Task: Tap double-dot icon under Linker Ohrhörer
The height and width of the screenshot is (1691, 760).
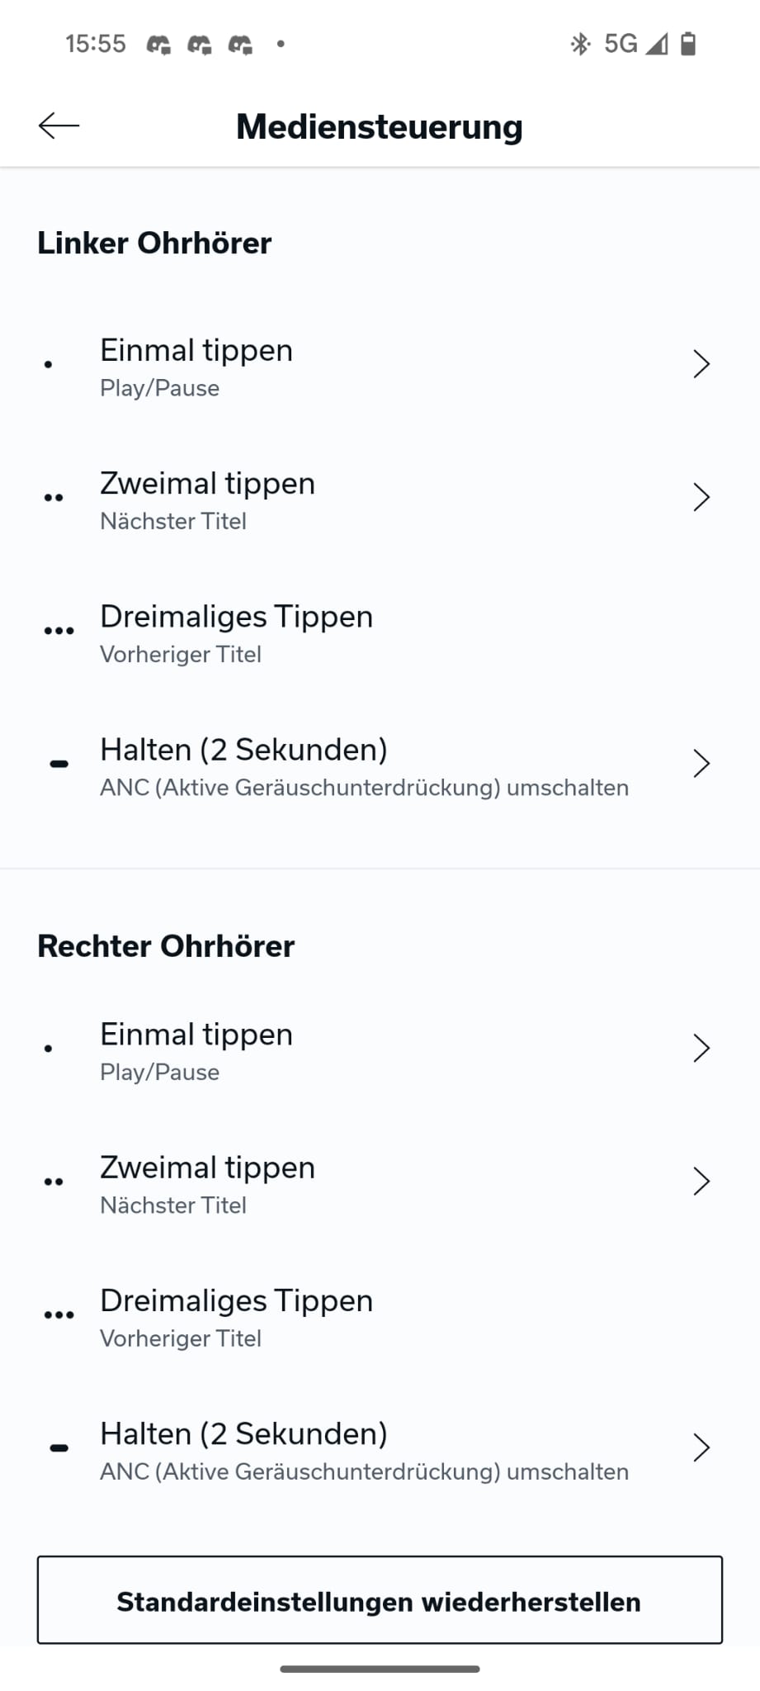Action: coord(54,498)
